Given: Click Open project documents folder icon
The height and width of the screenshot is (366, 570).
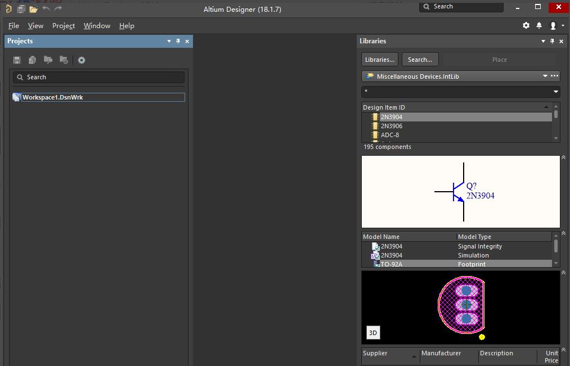Looking at the screenshot, I should tap(48, 60).
